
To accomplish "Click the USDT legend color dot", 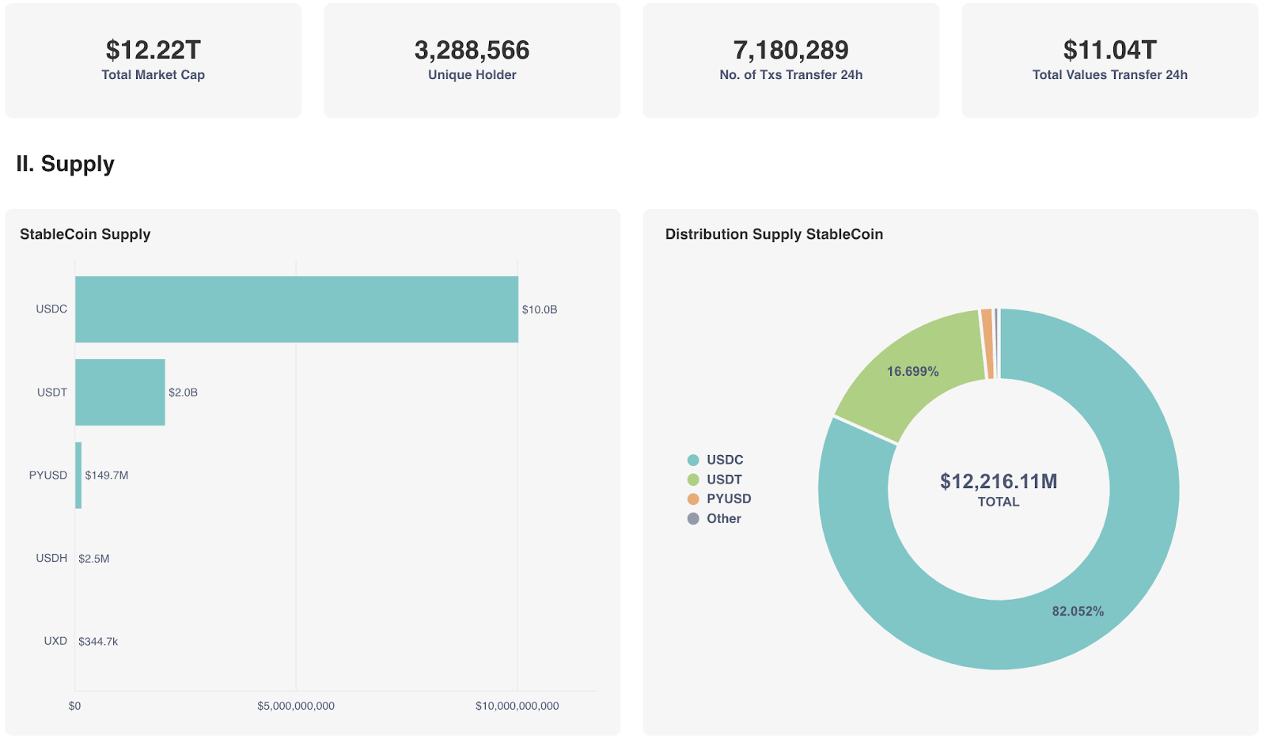I will [x=693, y=480].
